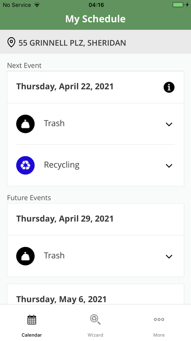This screenshot has width=191, height=341.
Task: Select the Trash bag icon for April 22
Action: pos(25,124)
